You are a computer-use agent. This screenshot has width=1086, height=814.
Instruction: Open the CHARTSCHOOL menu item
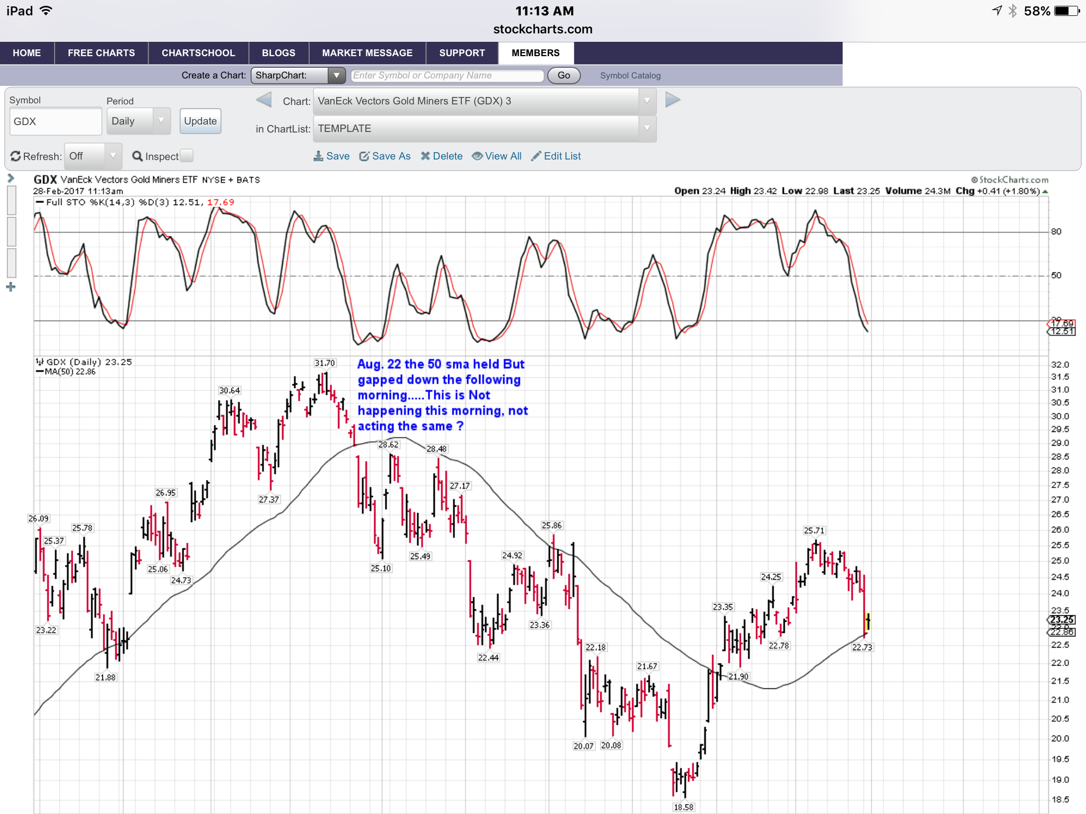click(198, 53)
